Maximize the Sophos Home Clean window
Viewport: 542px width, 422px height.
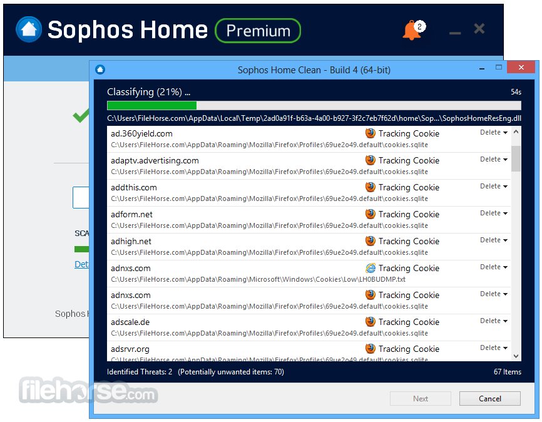[x=498, y=68]
